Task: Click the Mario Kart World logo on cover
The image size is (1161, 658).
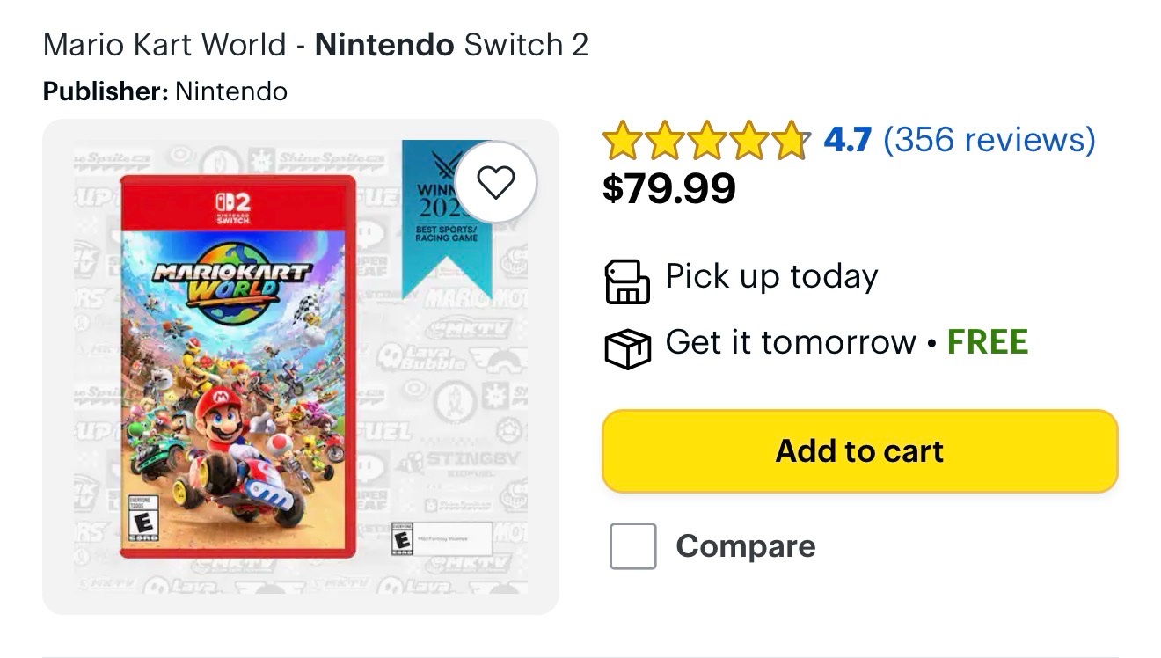Action: 232,281
